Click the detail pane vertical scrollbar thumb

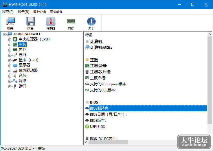click(x=210, y=80)
